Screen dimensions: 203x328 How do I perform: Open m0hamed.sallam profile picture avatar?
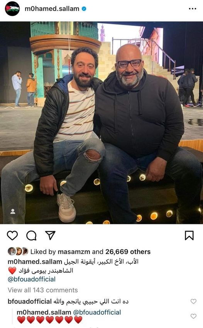click(12, 9)
